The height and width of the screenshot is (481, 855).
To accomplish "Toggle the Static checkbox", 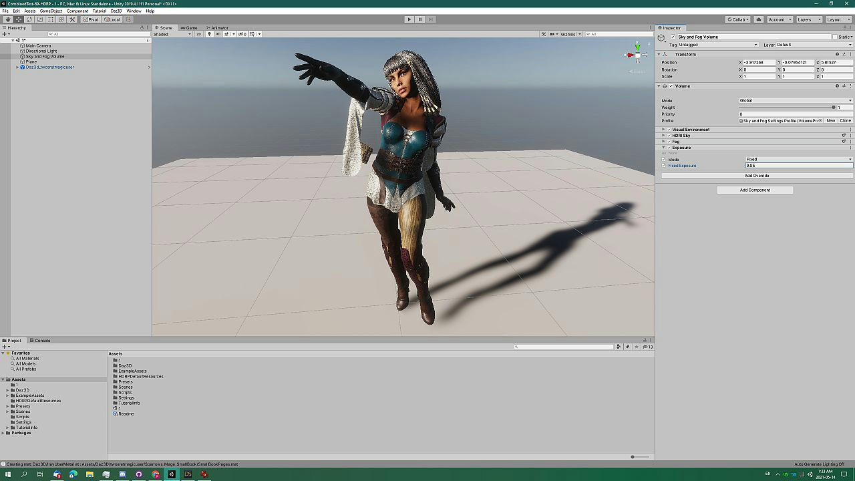I will coord(836,37).
